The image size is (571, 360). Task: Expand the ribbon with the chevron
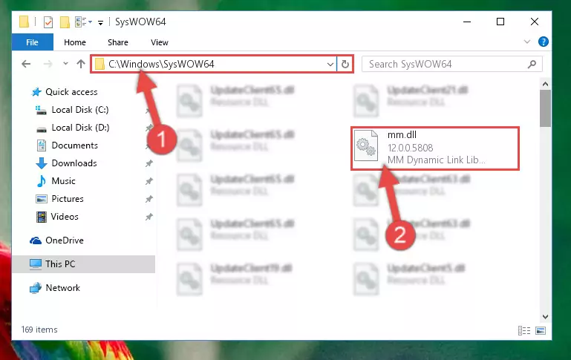click(527, 42)
